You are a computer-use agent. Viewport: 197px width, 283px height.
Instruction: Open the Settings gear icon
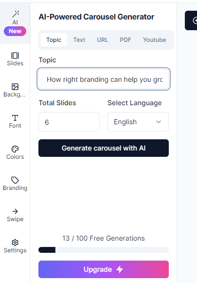coord(15,243)
